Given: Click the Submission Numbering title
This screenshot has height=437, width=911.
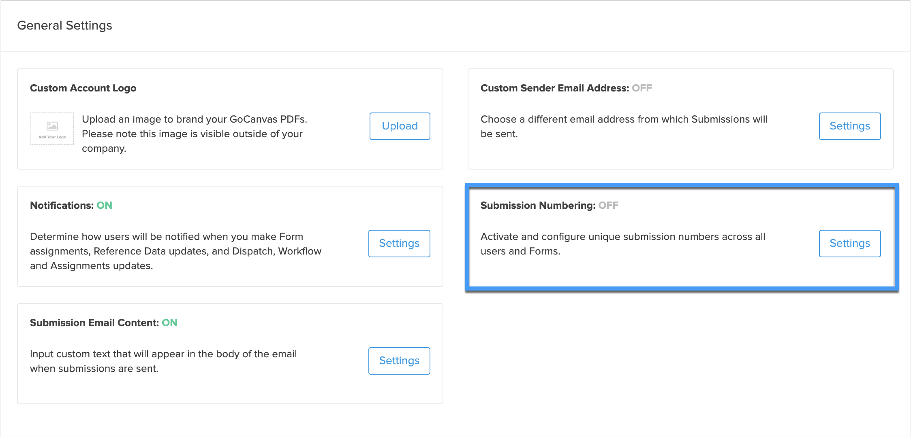Looking at the screenshot, I should click(538, 206).
